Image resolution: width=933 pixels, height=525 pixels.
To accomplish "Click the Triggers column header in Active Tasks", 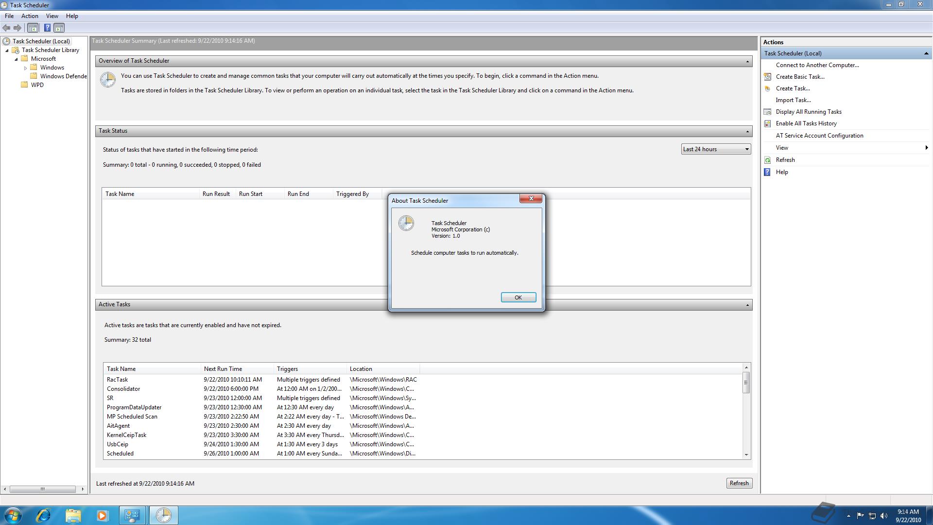I will [310, 369].
